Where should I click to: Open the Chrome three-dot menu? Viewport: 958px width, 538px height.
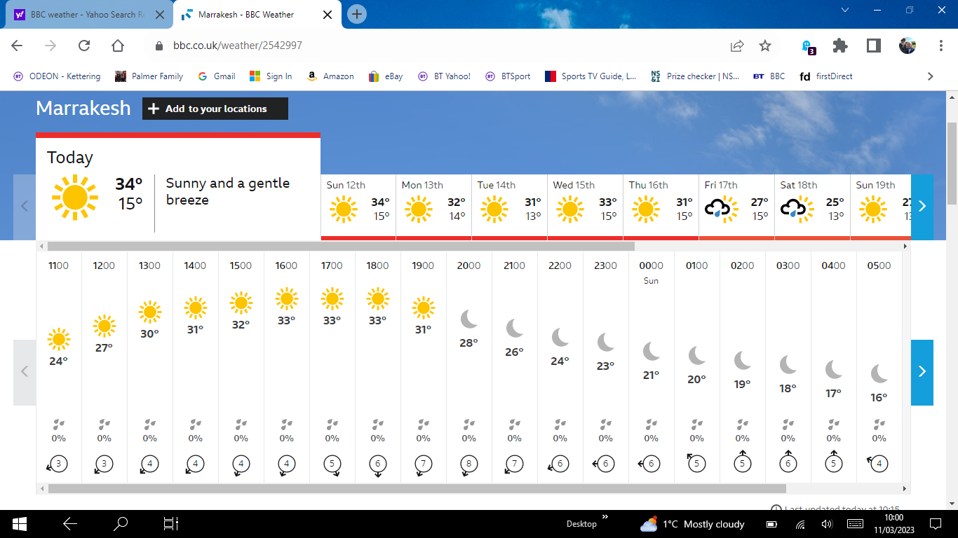pyautogui.click(x=941, y=46)
